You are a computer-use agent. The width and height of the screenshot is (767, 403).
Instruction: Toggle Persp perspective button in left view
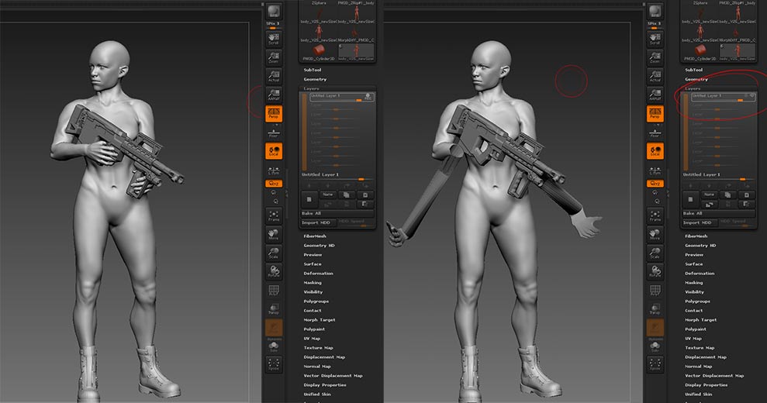tap(274, 113)
